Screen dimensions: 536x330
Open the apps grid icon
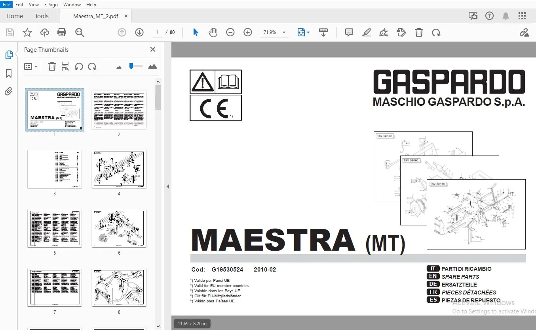(522, 16)
